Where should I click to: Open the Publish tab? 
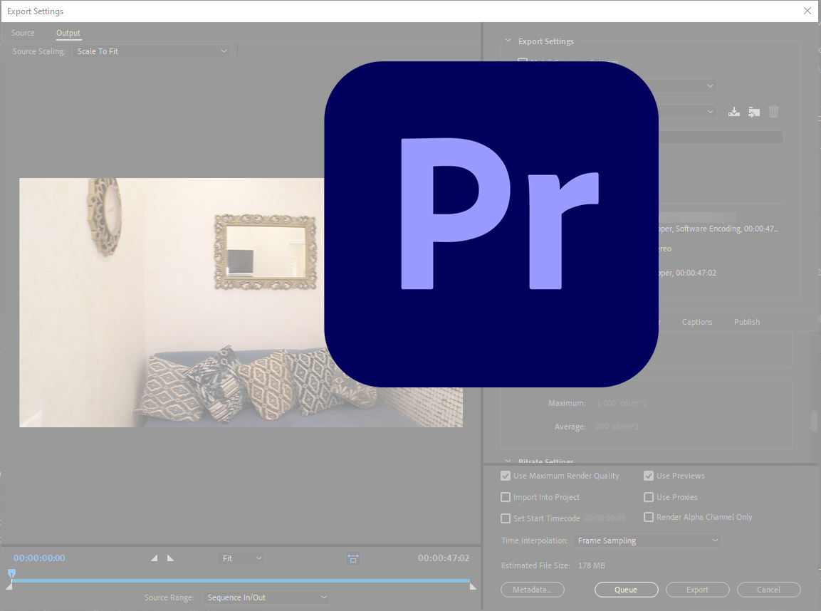point(747,322)
